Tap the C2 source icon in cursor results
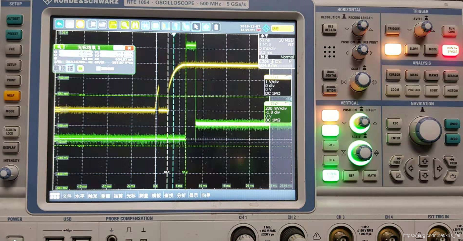 (x=80, y=68)
